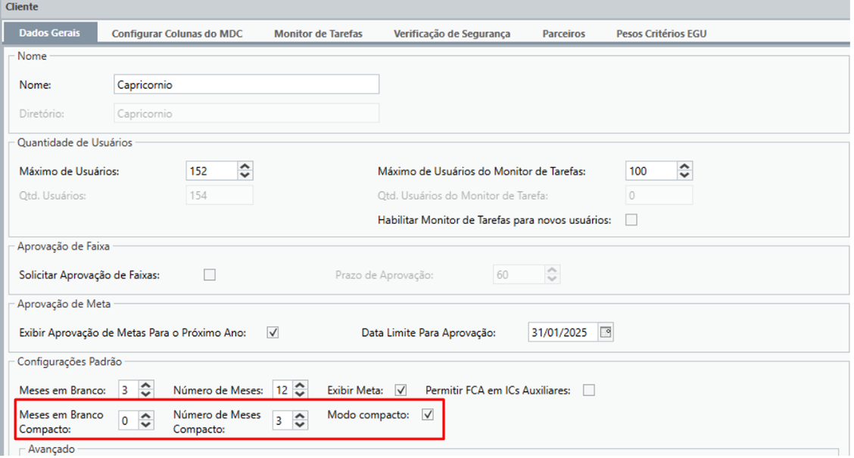This screenshot has height=458, width=854.
Task: Toggle Exibir Aprovação de Metas Para o Próximo Ano
Action: 273,333
